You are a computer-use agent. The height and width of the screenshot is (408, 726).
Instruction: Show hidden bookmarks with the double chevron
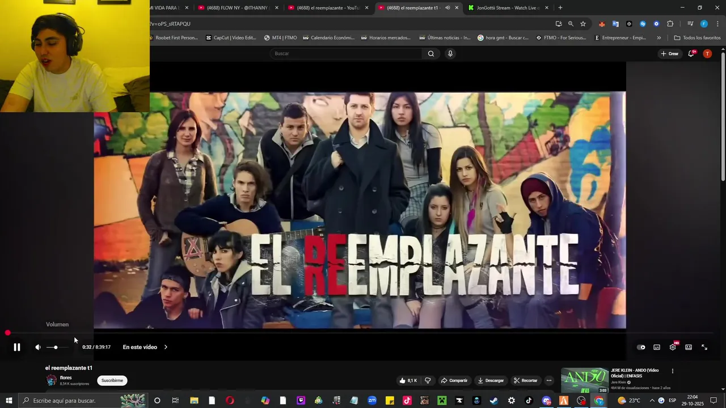659,38
